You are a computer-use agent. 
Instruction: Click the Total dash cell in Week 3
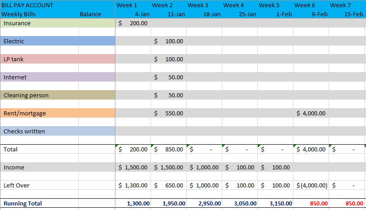point(204,149)
